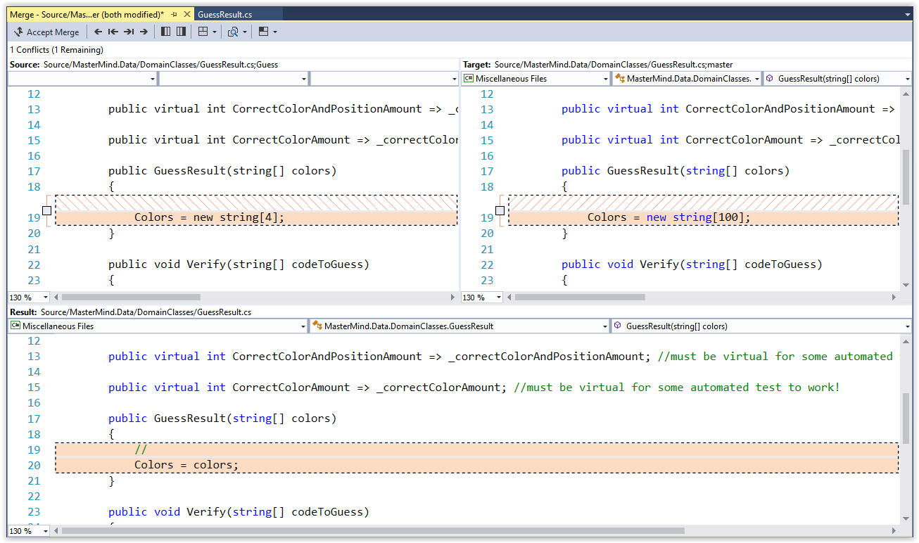Viewport: 919px width, 543px height.
Task: Click line 15 CorrectColorAmount in Result pane
Action: point(474,388)
